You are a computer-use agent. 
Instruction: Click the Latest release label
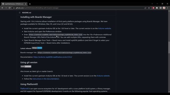pyautogui.click(x=26, y=48)
